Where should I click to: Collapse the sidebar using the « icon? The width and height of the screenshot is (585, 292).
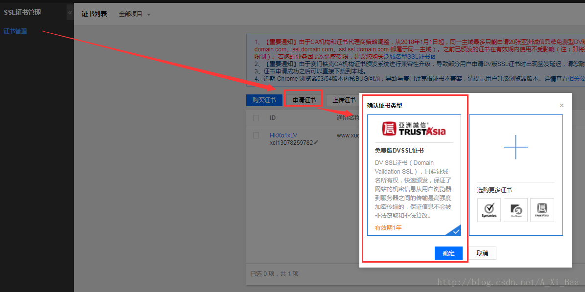[x=70, y=12]
